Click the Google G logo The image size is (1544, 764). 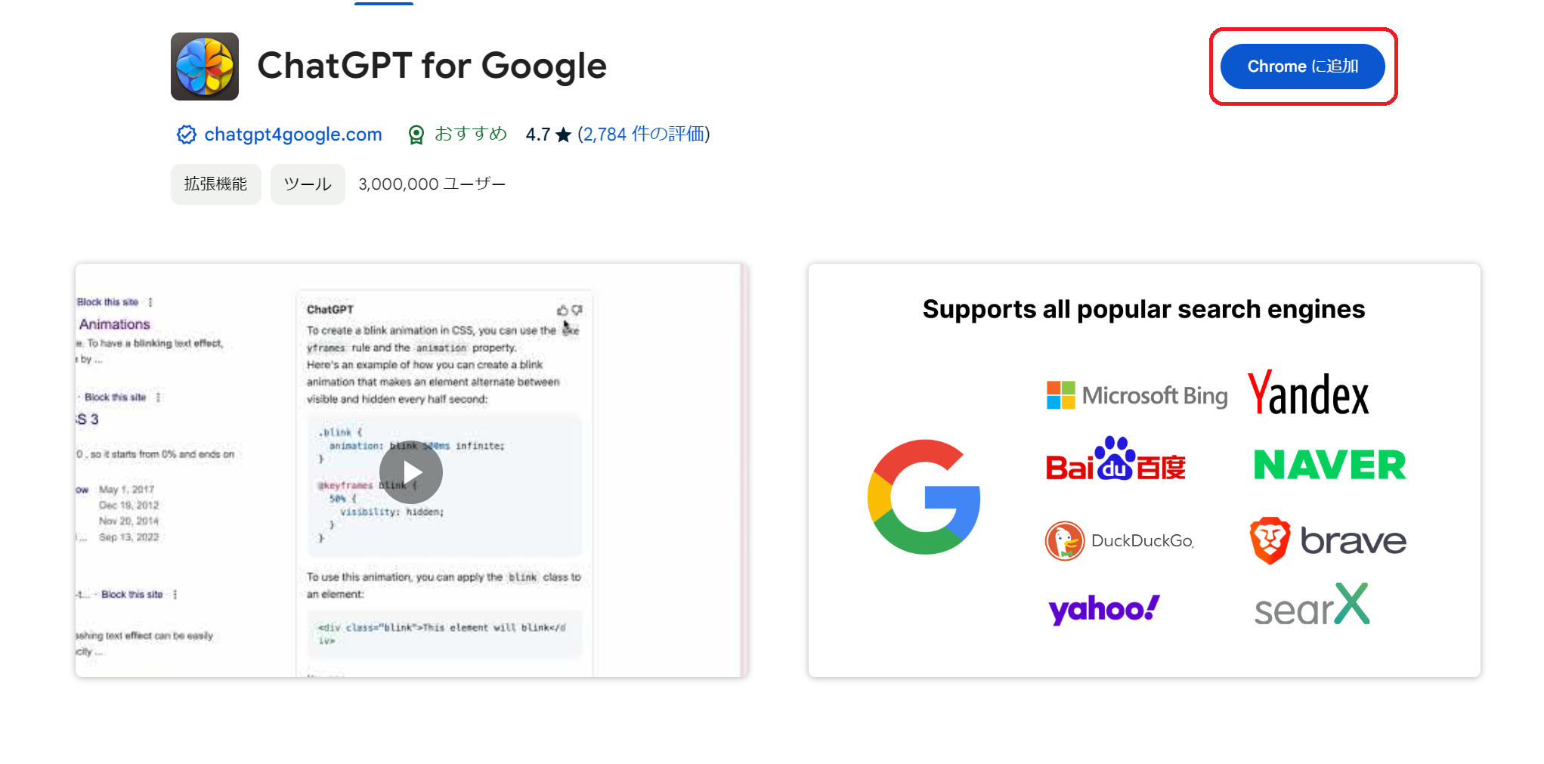pos(924,496)
